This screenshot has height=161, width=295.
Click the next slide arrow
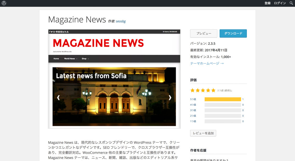pyautogui.click(x=170, y=97)
